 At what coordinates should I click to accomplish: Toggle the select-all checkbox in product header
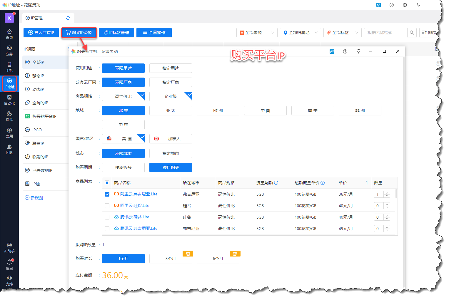tap(107, 183)
